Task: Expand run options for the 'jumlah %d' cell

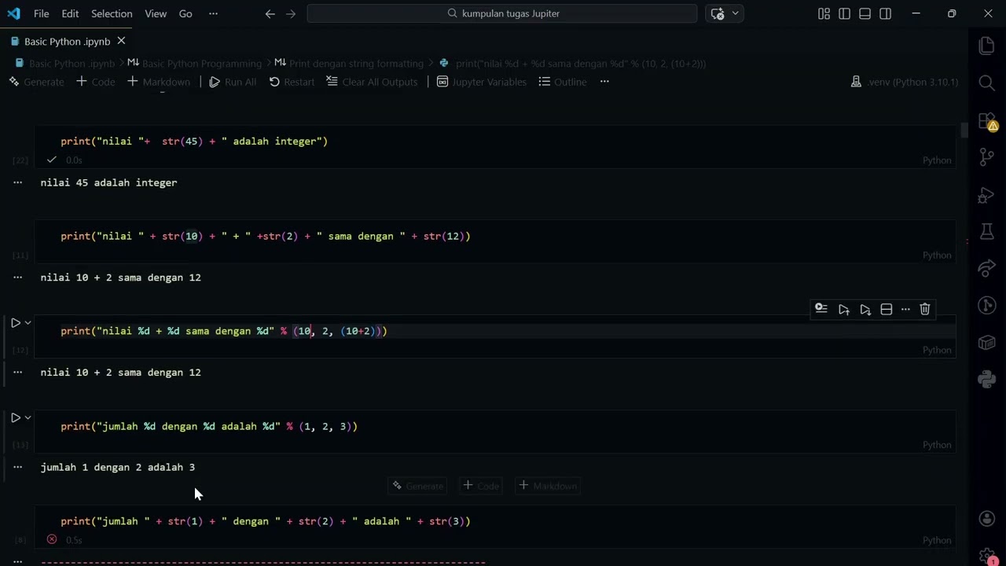Action: [28, 418]
